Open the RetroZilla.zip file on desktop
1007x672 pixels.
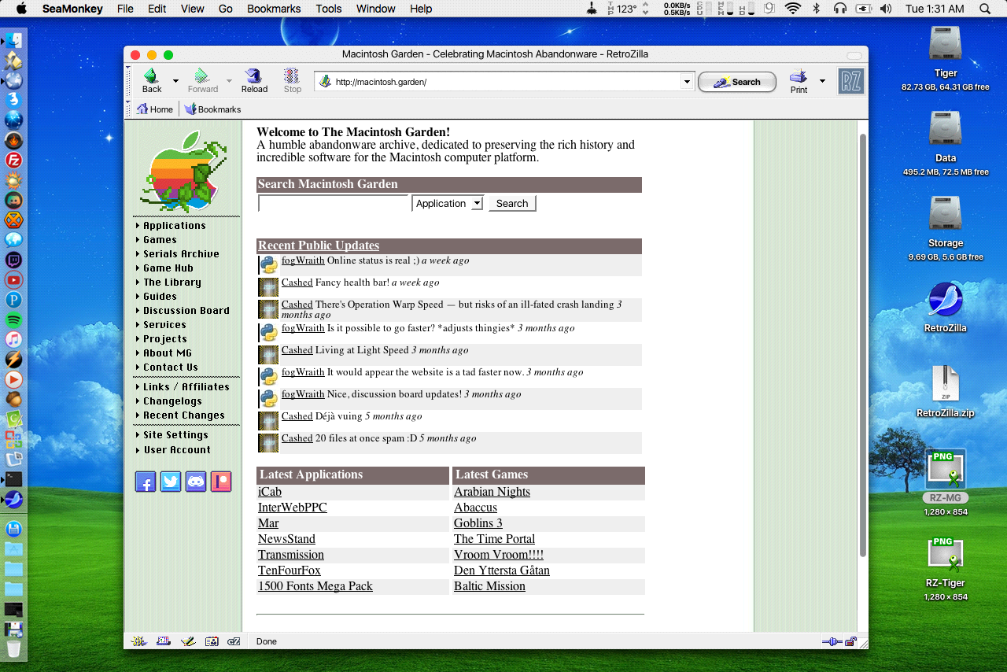945,391
